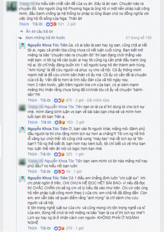Like the top comment with 531 reactions
This screenshot has height=232, width=164.
coord(24,24)
